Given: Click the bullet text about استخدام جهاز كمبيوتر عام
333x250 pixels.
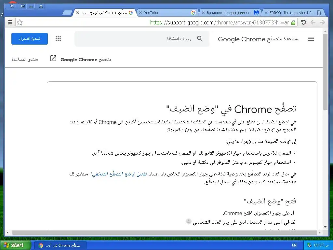Looking at the screenshot, I should tap(236, 162).
